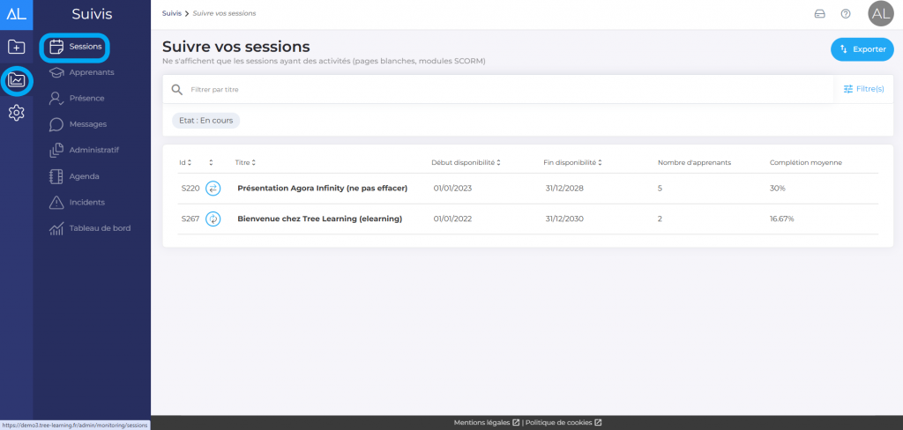Open the Apprenants menu item

tap(91, 72)
